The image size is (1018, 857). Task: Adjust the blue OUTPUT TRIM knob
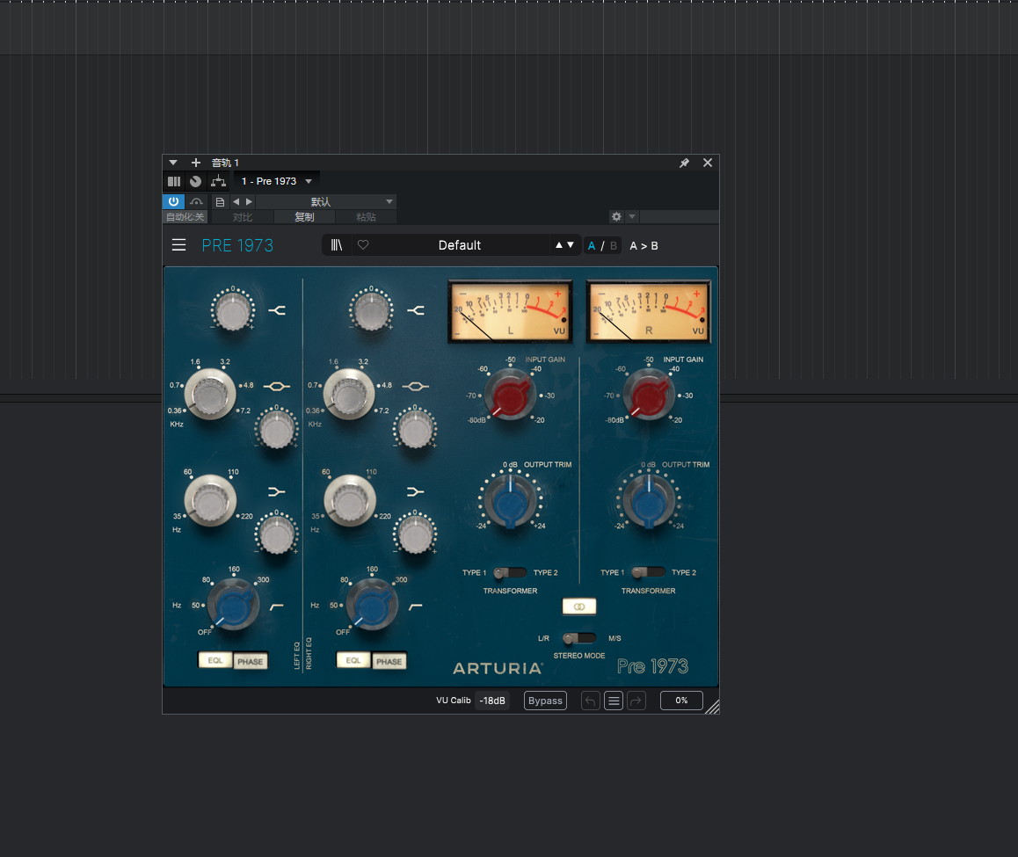pos(510,499)
